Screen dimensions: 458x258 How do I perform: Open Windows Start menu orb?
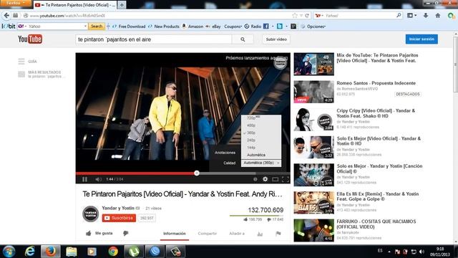(x=9, y=252)
